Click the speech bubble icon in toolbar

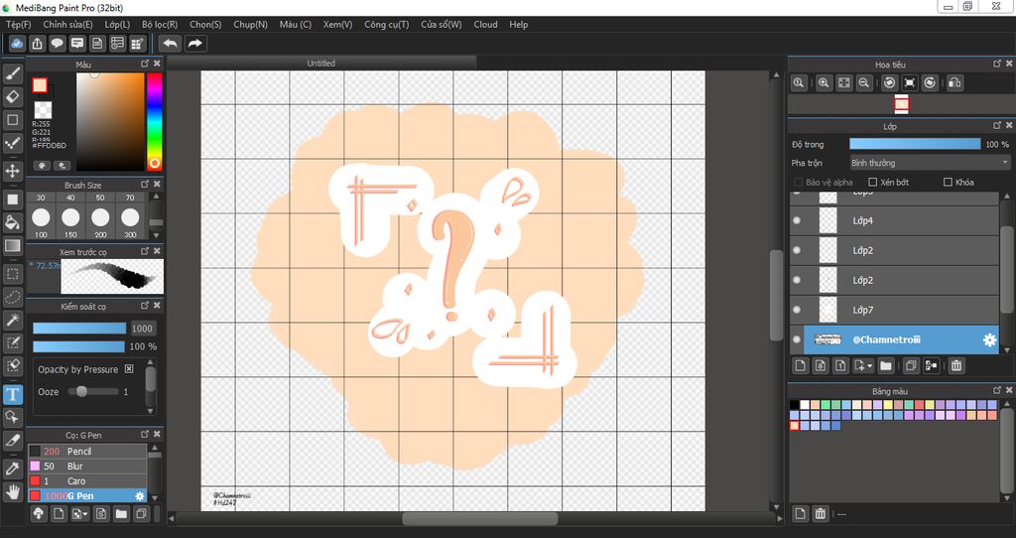point(57,44)
